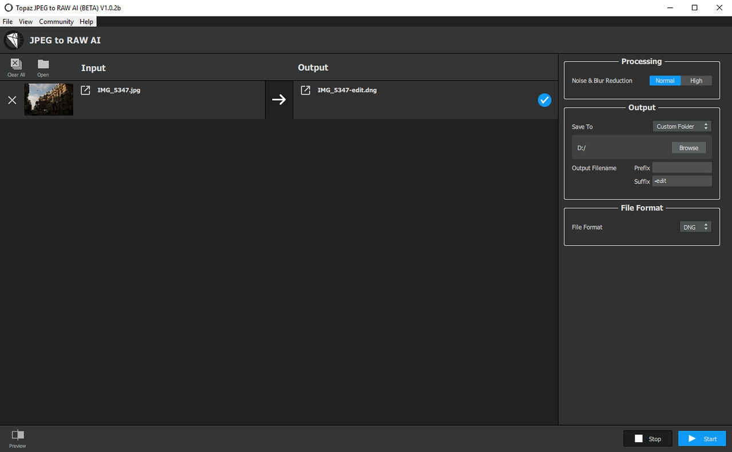
Task: Set noise reduction to Normal
Action: [x=665, y=81]
